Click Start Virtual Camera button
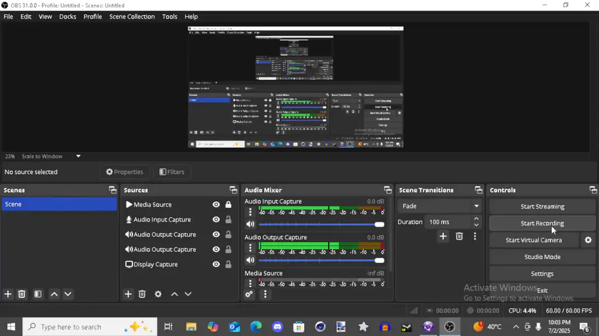 tap(534, 240)
